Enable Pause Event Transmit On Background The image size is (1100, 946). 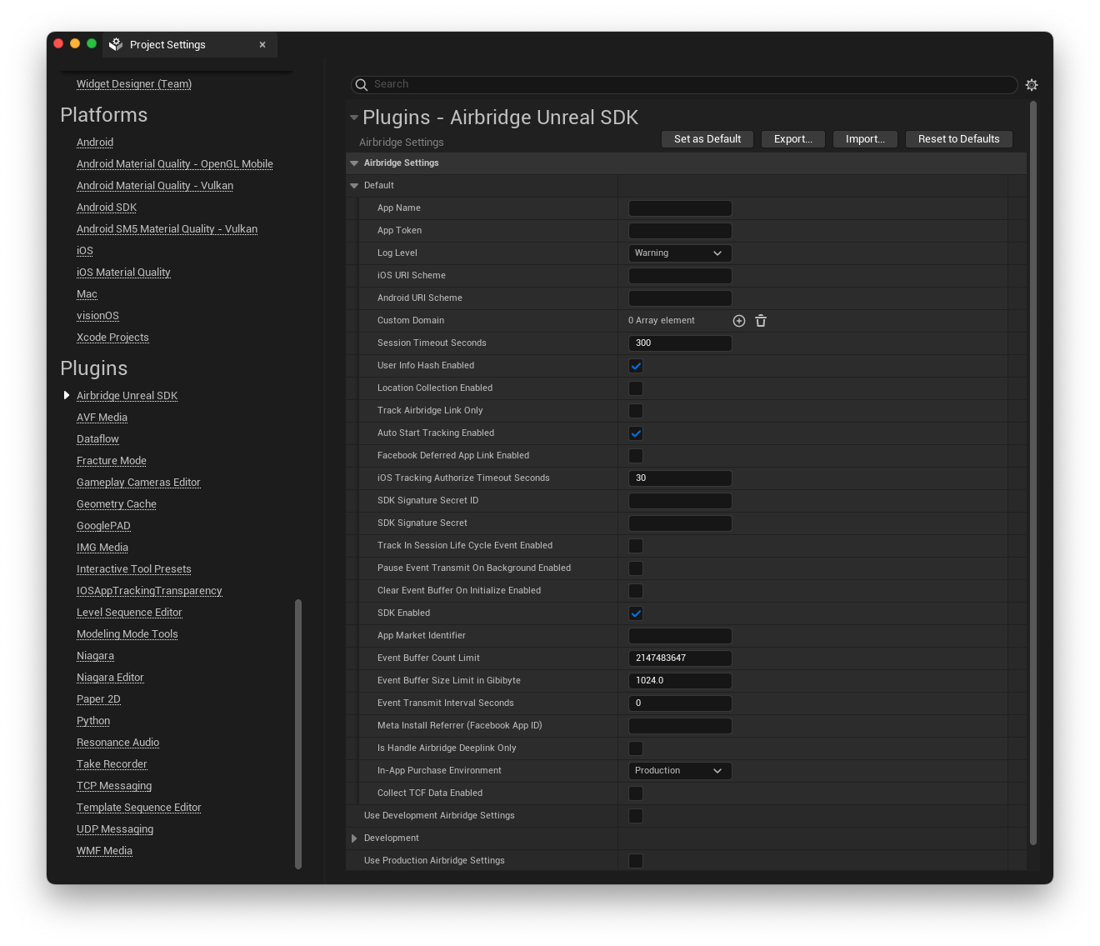click(636, 568)
